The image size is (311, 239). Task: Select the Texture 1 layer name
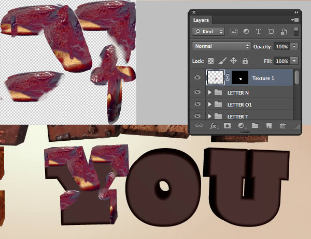tap(263, 78)
